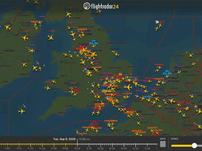Select the plane in central Ireland near Dundalk
202x151 pixels.
coord(25,38)
